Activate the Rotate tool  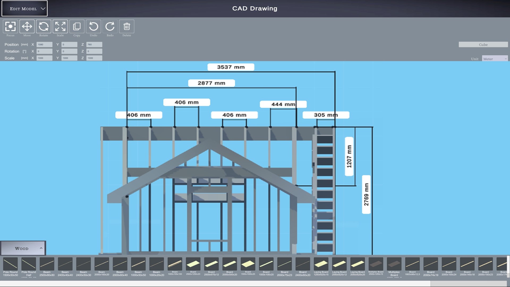(44, 27)
